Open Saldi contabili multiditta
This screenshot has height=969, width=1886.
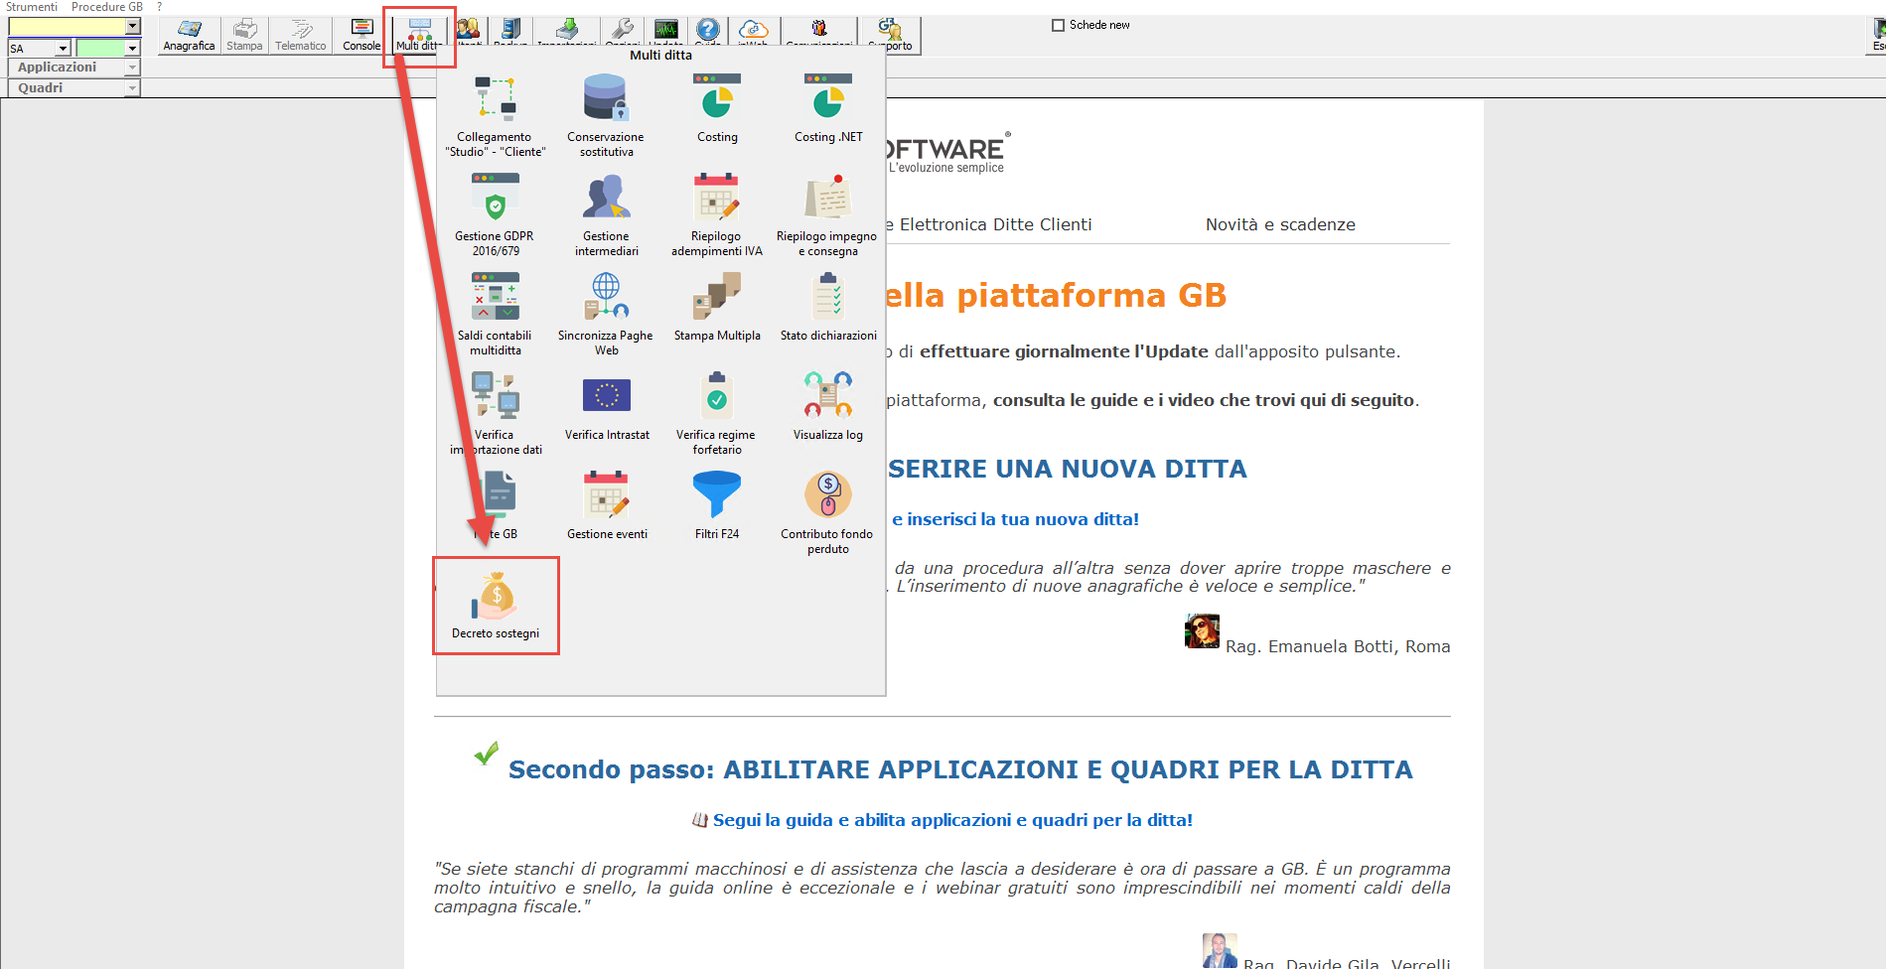click(495, 314)
